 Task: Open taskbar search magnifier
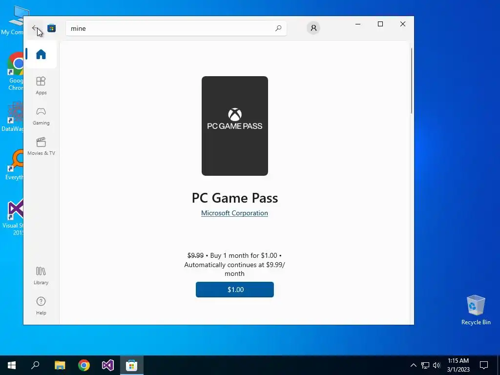point(35,365)
